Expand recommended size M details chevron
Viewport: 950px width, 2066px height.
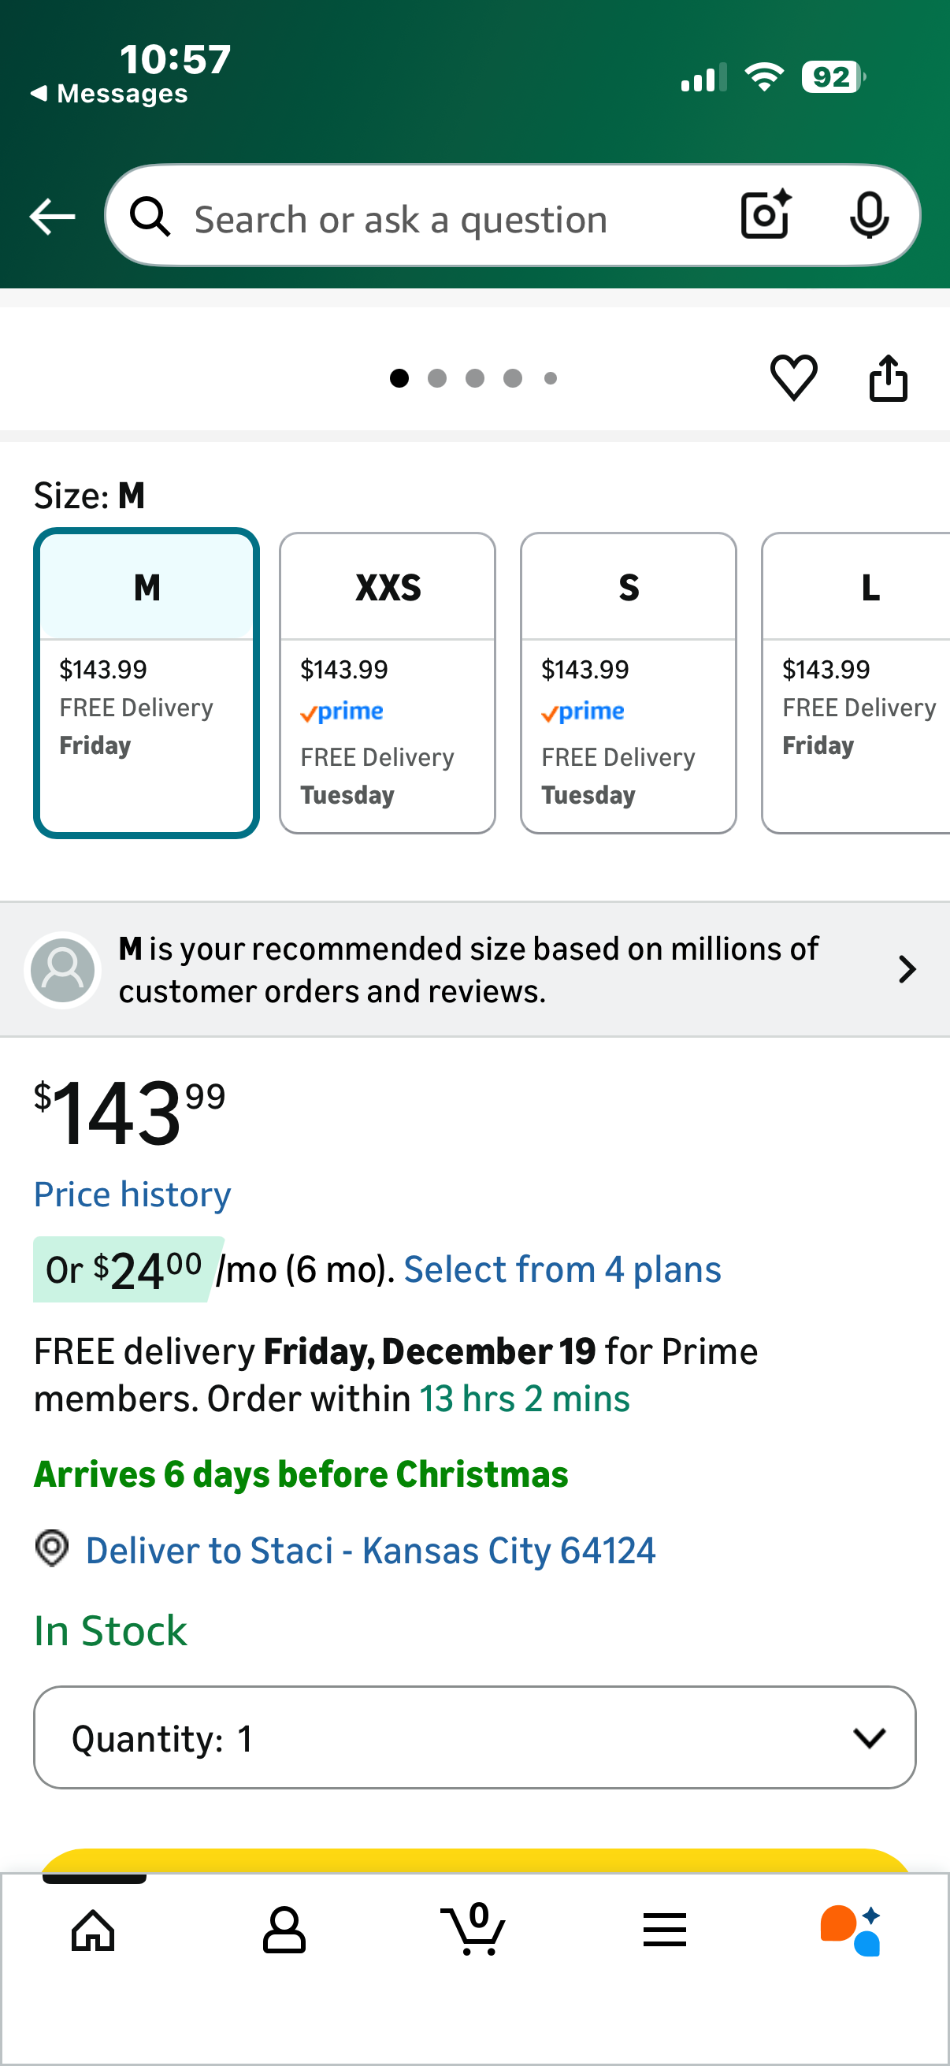(907, 969)
